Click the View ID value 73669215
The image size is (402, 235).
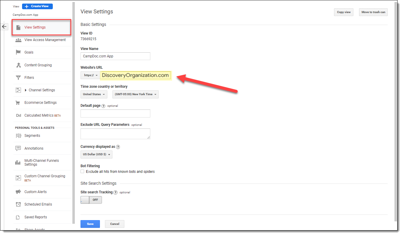click(x=88, y=39)
